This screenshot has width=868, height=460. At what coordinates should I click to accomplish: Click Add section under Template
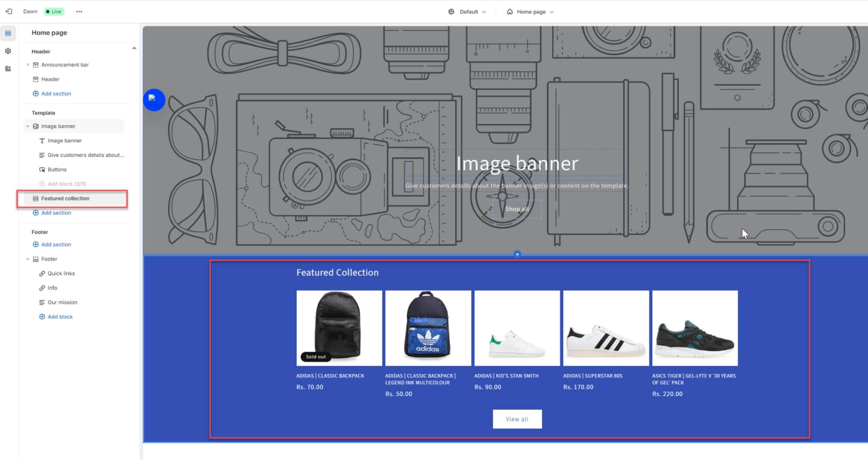[x=56, y=213]
